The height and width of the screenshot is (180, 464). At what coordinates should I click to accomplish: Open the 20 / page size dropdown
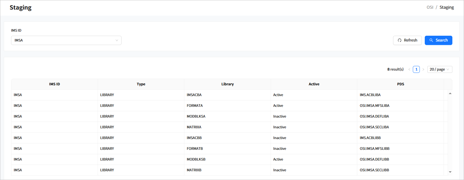tap(439, 69)
